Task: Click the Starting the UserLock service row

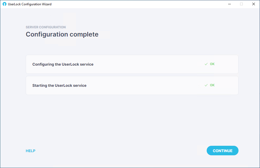Action: click(132, 85)
